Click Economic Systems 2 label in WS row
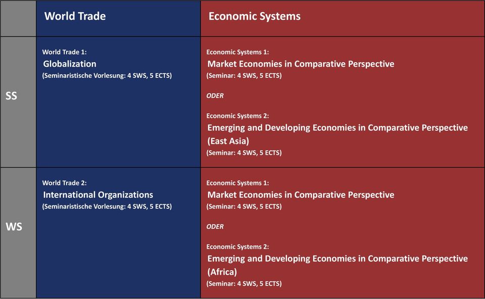 [237, 246]
